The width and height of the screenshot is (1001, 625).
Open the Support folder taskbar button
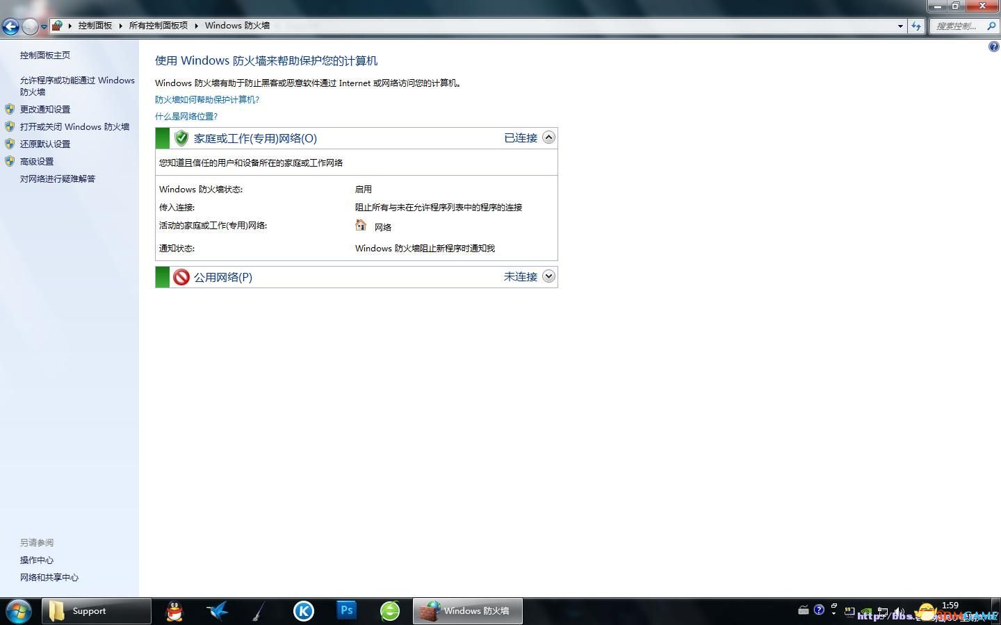(x=97, y=611)
